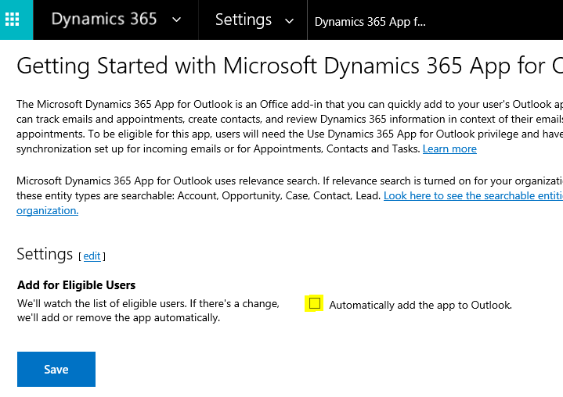The image size is (563, 397).
Task: Click the Dynamics 365 home label
Action: pyautogui.click(x=104, y=19)
